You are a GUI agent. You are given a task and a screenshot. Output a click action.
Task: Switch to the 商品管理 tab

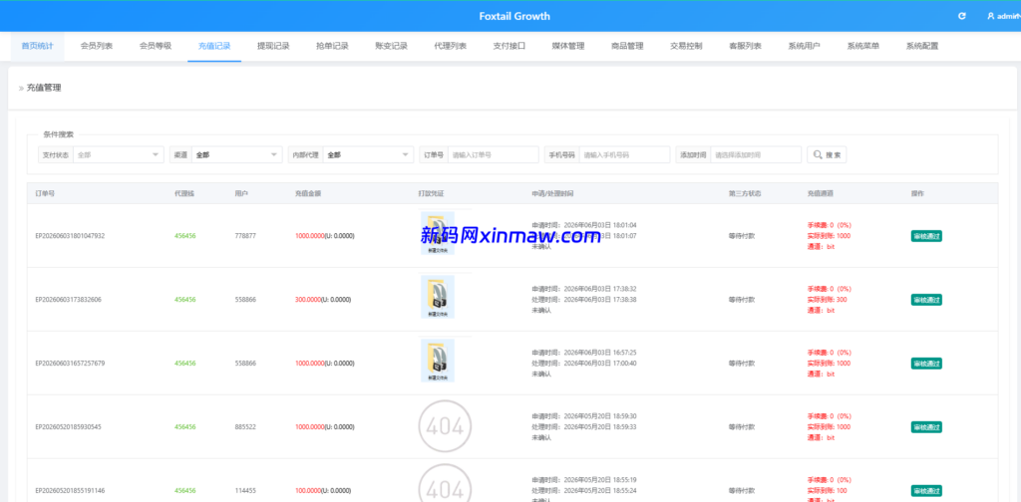click(x=627, y=46)
